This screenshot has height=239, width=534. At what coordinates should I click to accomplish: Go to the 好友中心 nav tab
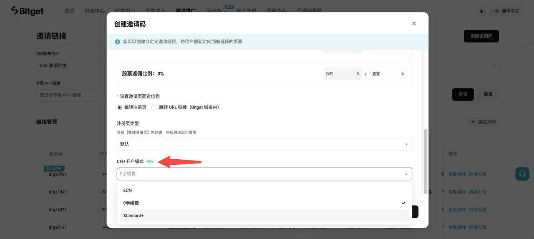click(95, 11)
